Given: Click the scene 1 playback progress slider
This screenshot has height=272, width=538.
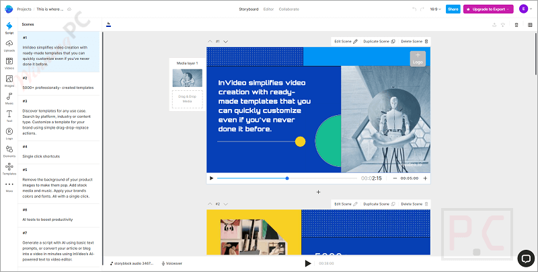Looking at the screenshot, I should coord(287,178).
